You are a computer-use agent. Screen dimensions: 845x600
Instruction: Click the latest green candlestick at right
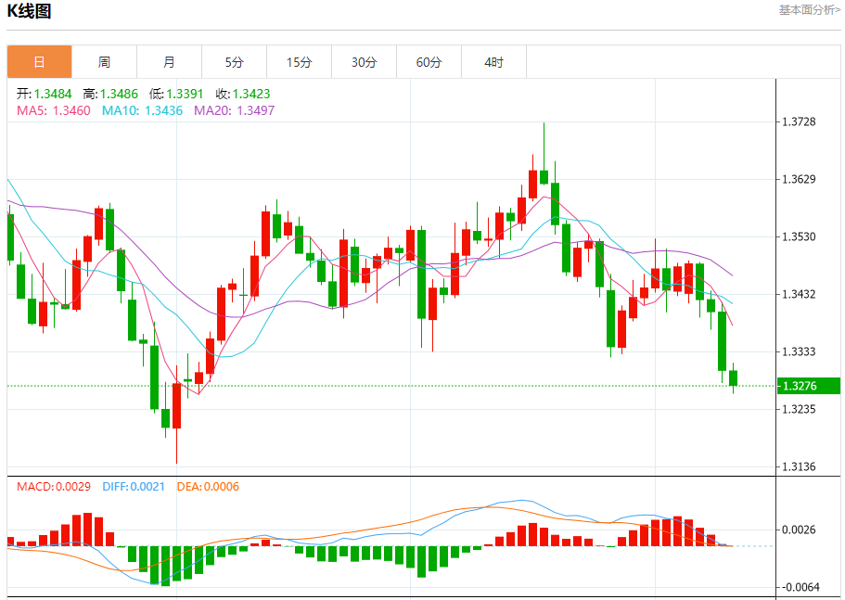(x=733, y=377)
